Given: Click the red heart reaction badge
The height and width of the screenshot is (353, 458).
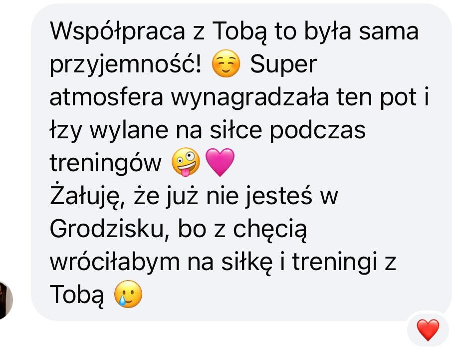Looking at the screenshot, I should (428, 330).
